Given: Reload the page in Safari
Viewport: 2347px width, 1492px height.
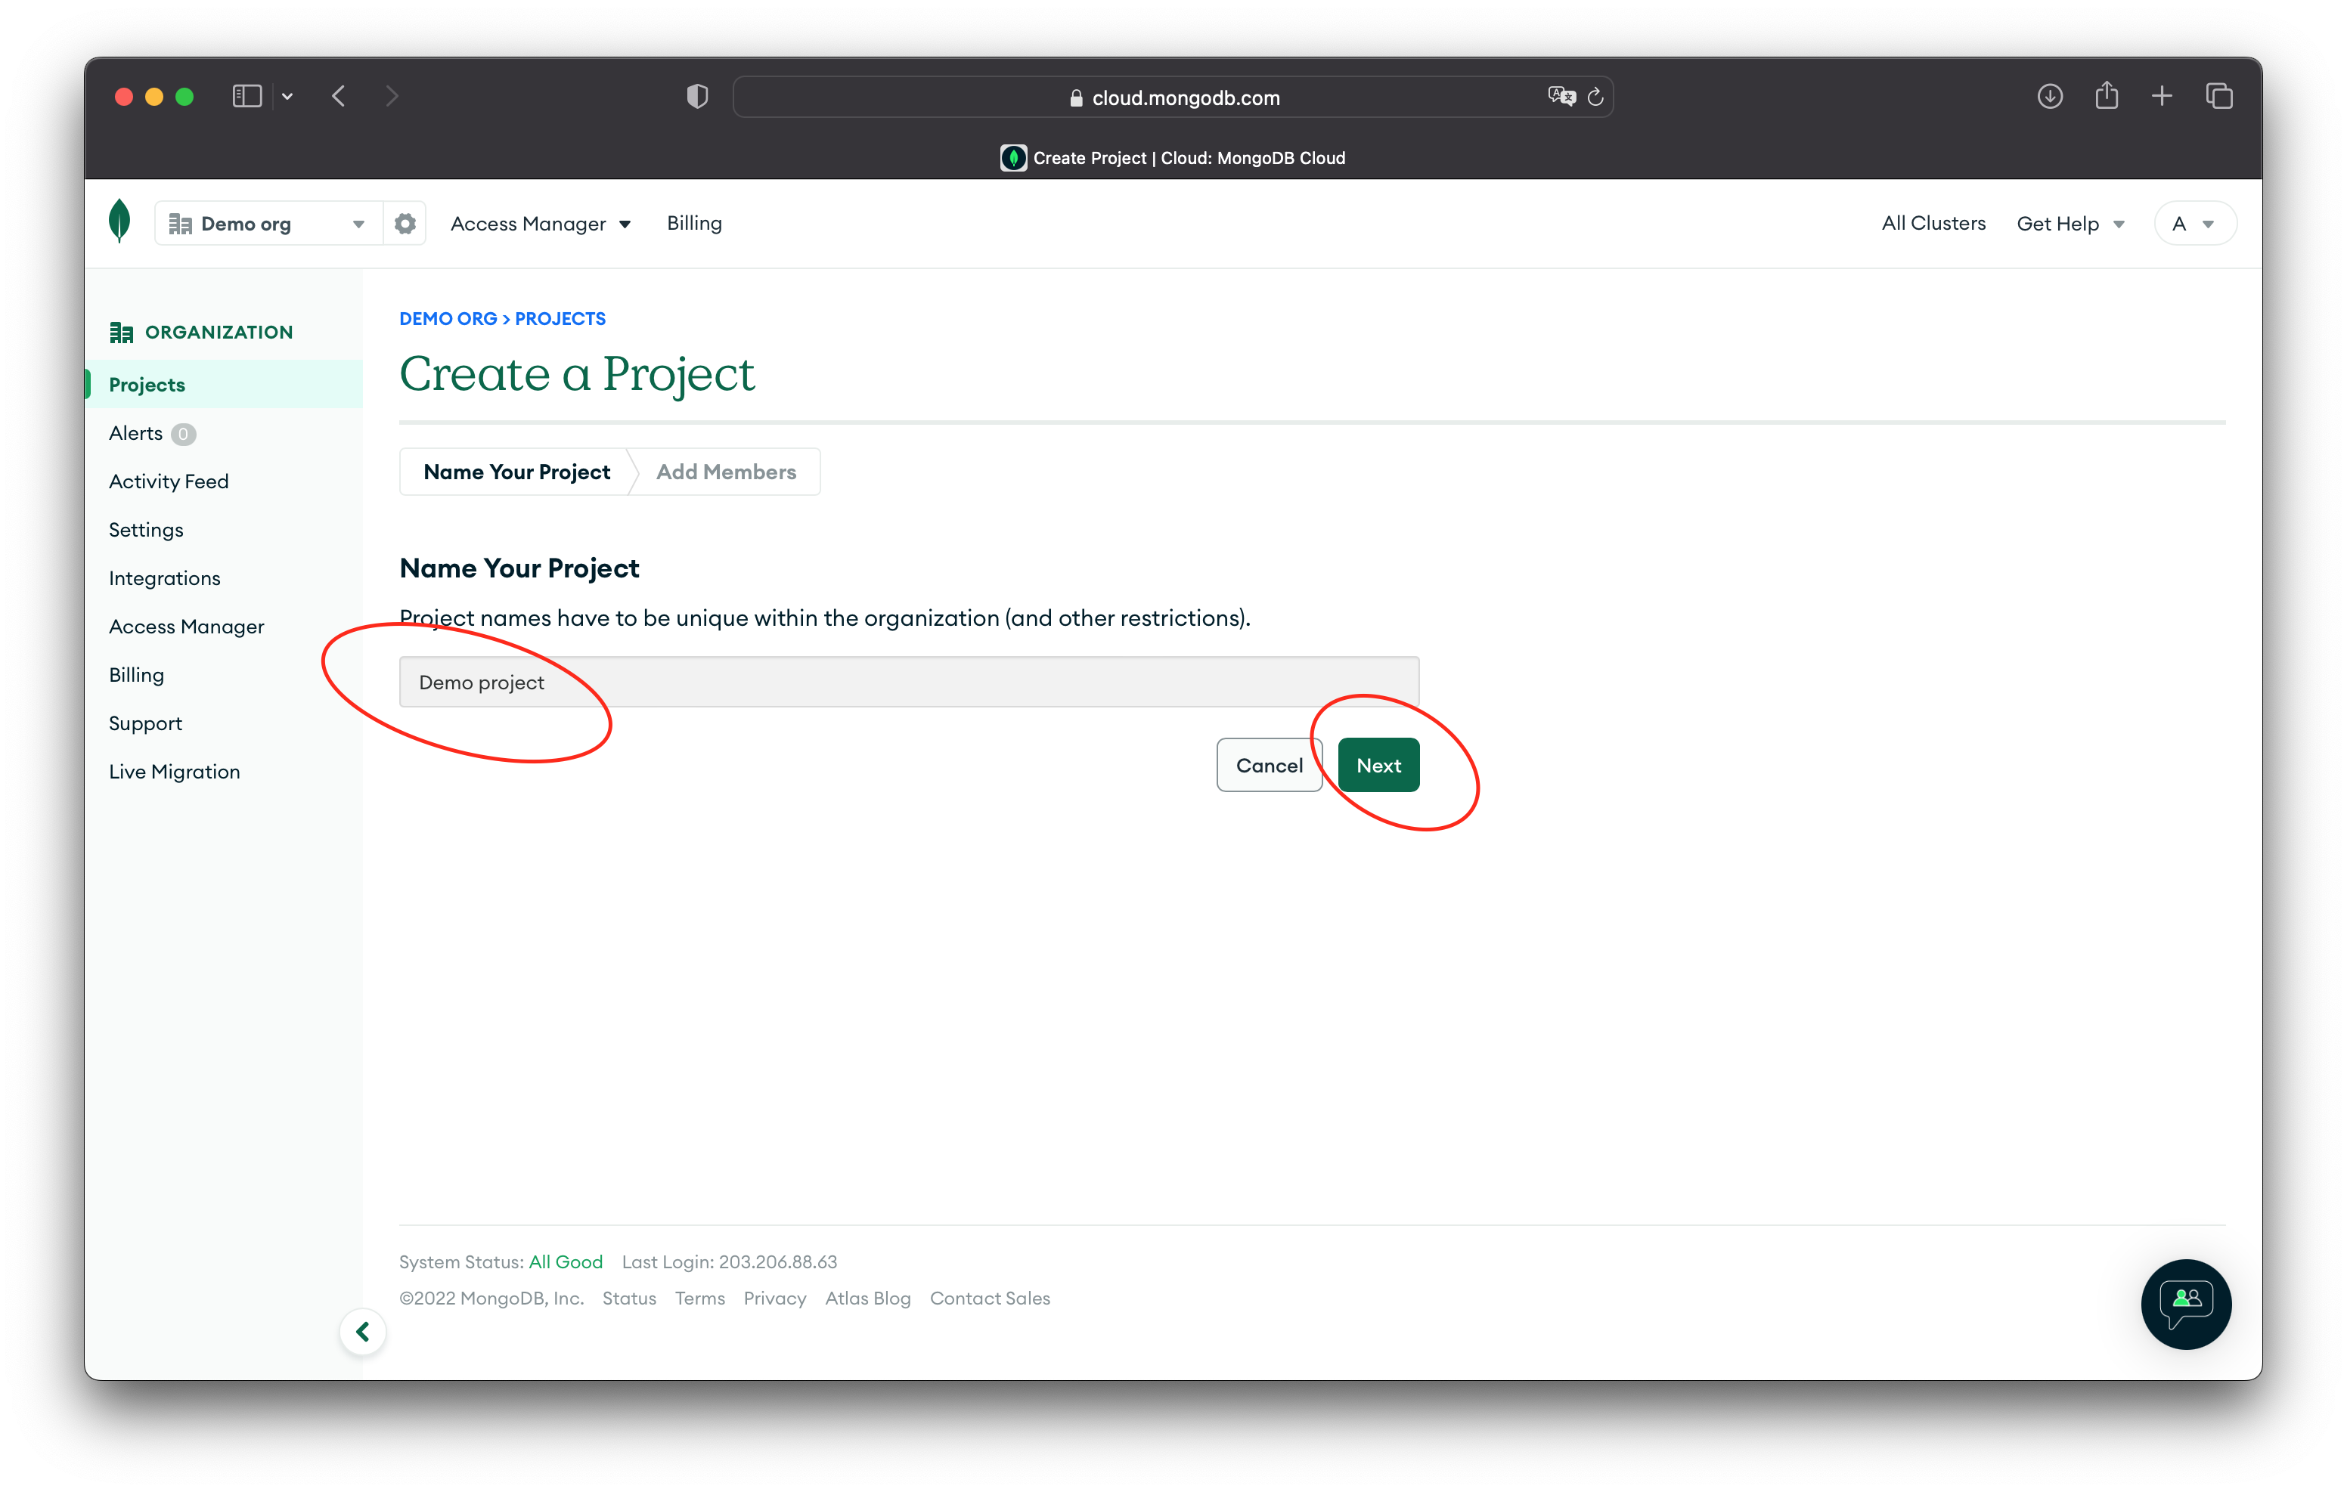Looking at the screenshot, I should tap(1595, 97).
